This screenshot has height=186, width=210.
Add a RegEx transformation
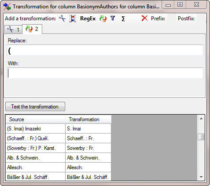[x=88, y=19]
